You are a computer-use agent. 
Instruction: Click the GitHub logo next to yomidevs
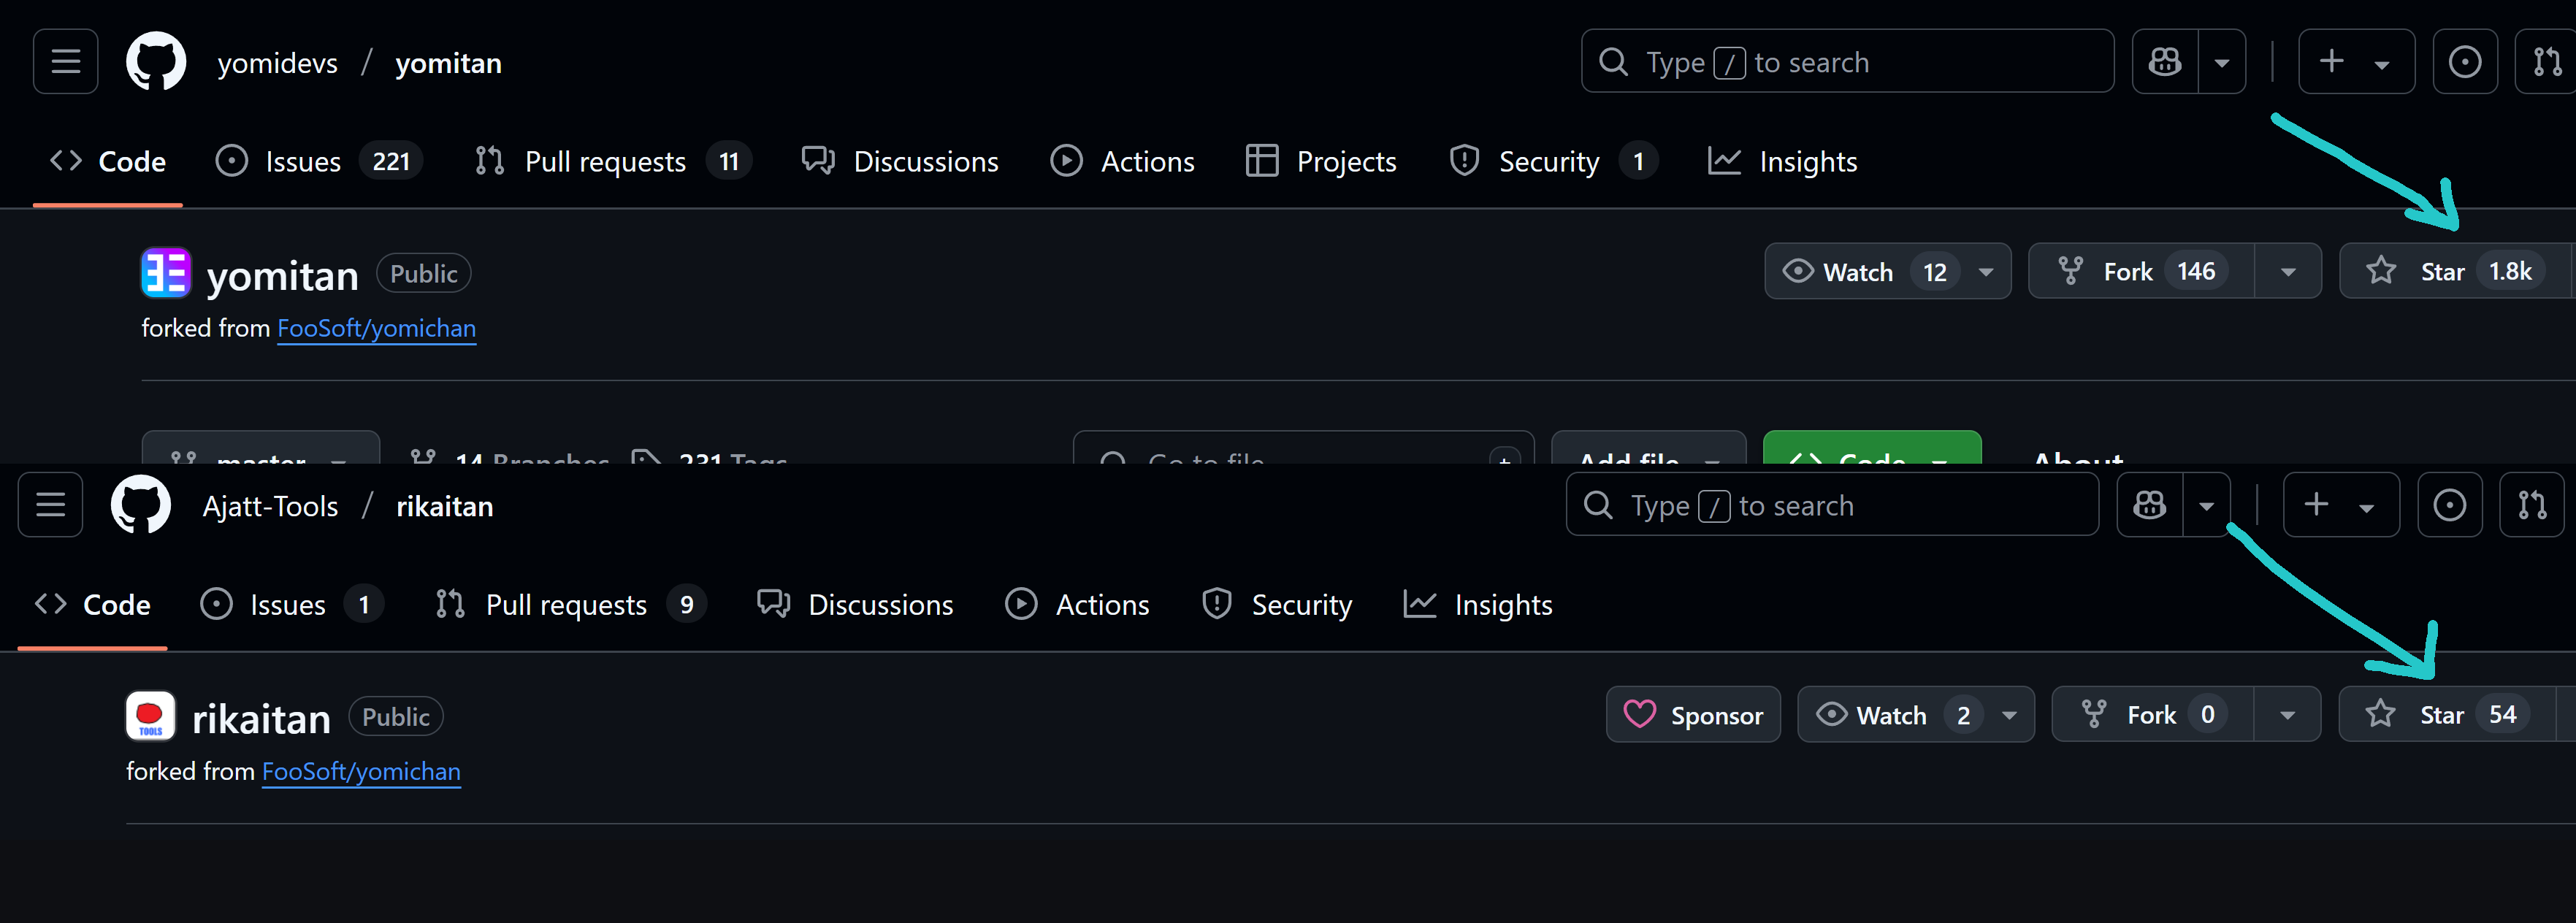coord(156,62)
